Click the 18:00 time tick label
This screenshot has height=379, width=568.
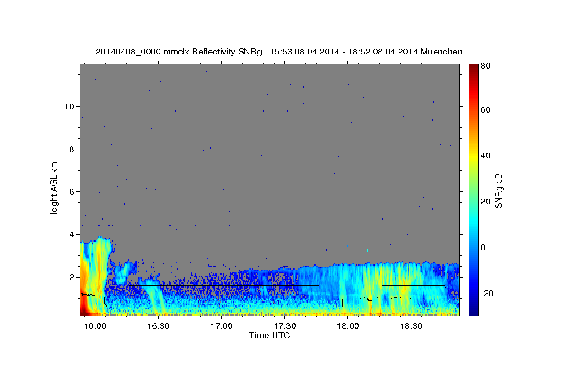click(348, 326)
